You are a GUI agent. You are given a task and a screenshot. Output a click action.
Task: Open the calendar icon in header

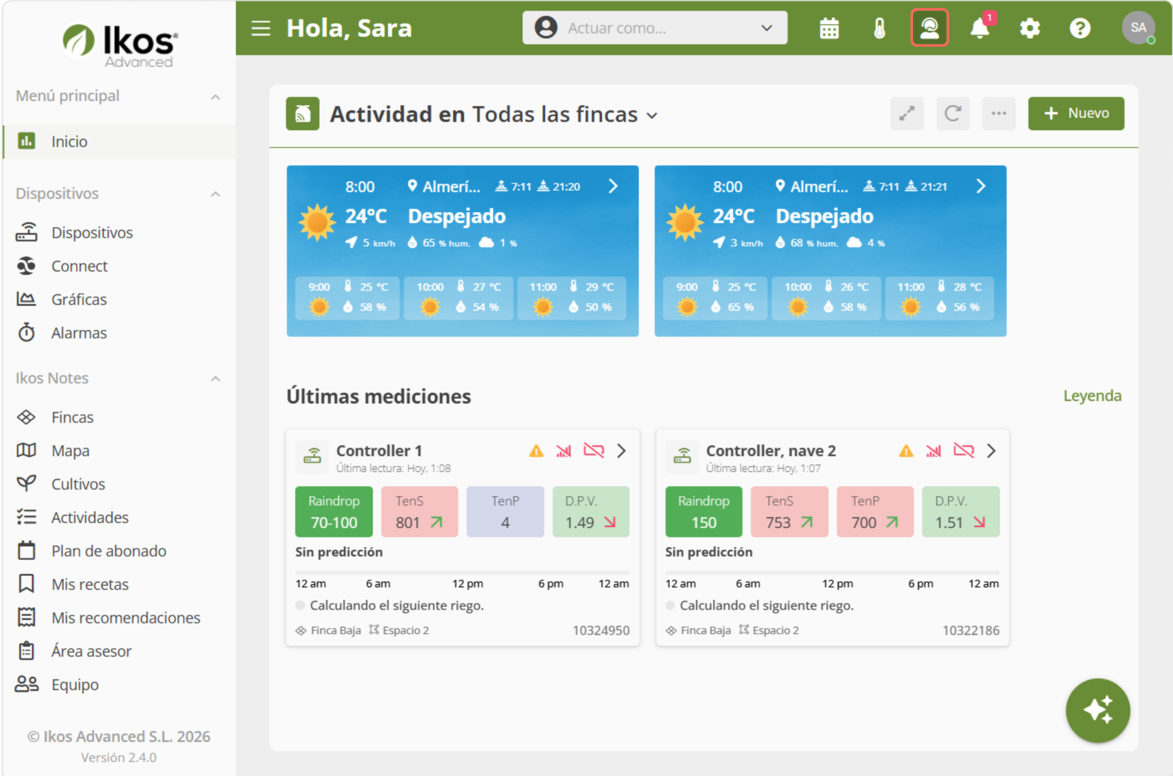click(829, 28)
